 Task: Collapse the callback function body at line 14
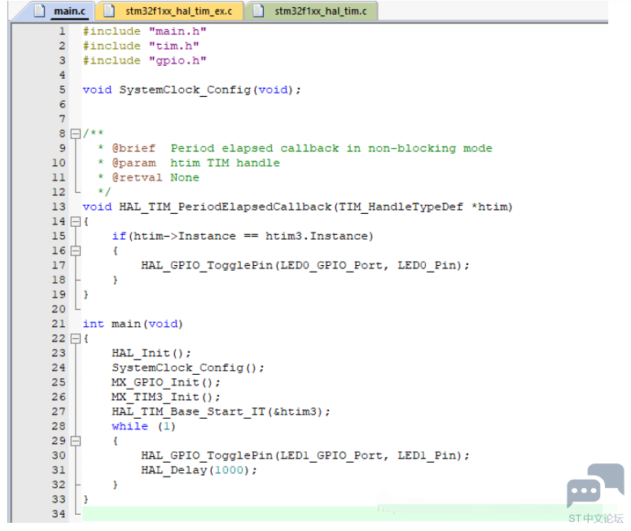pos(75,221)
